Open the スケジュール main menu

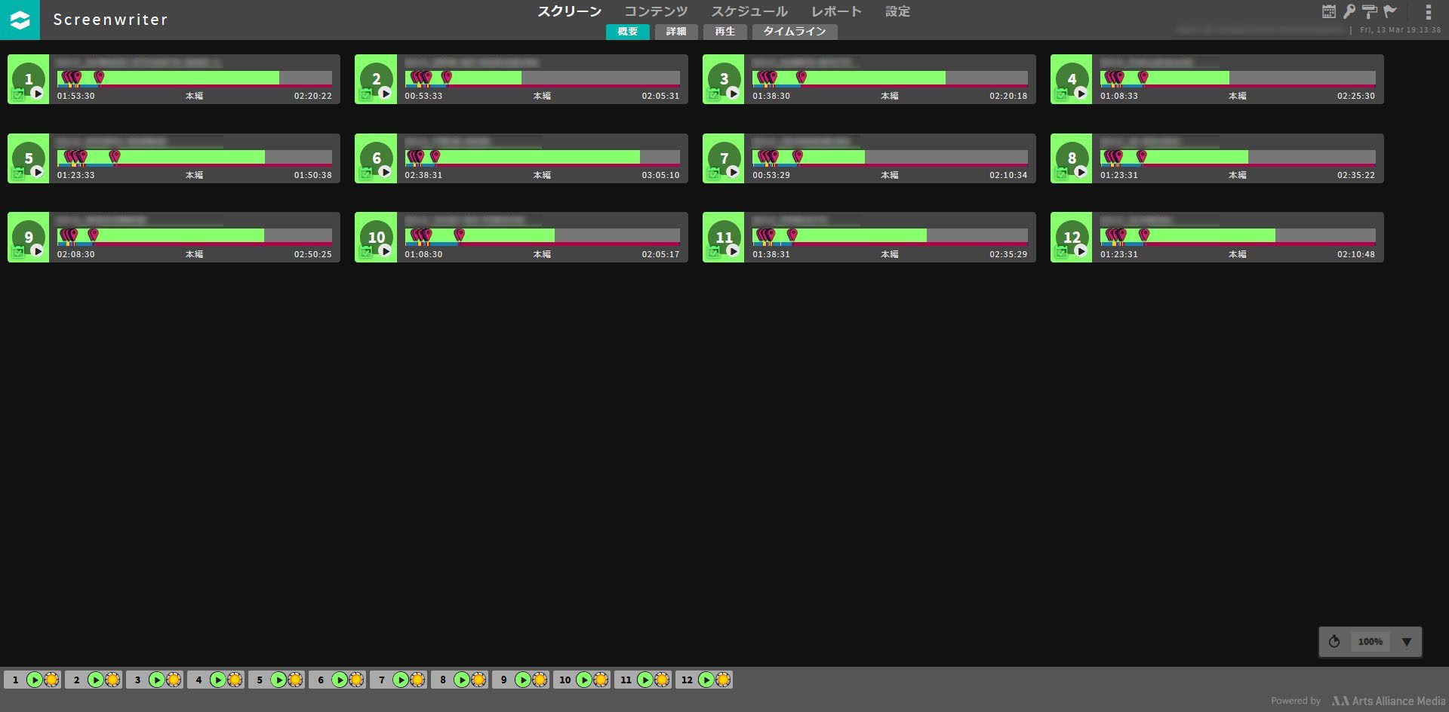coord(749,11)
